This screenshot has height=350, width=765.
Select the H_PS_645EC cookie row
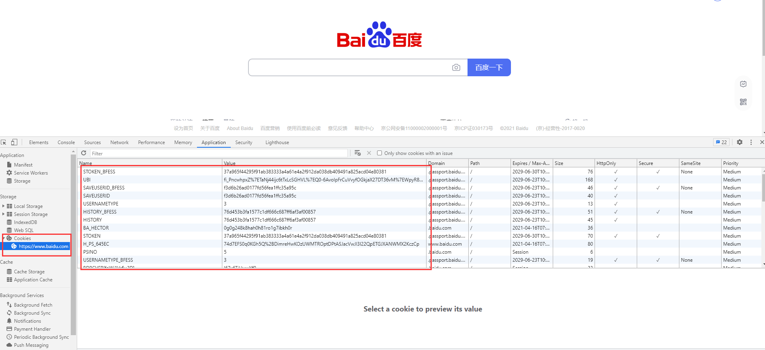[420, 244]
